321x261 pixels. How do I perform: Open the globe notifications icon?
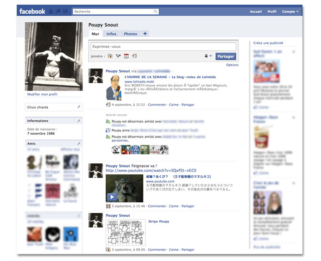pyautogui.click(x=65, y=12)
